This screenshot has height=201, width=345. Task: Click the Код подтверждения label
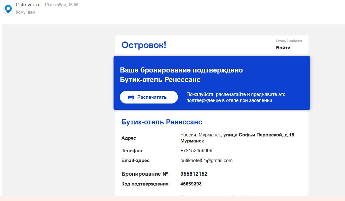(x=145, y=184)
